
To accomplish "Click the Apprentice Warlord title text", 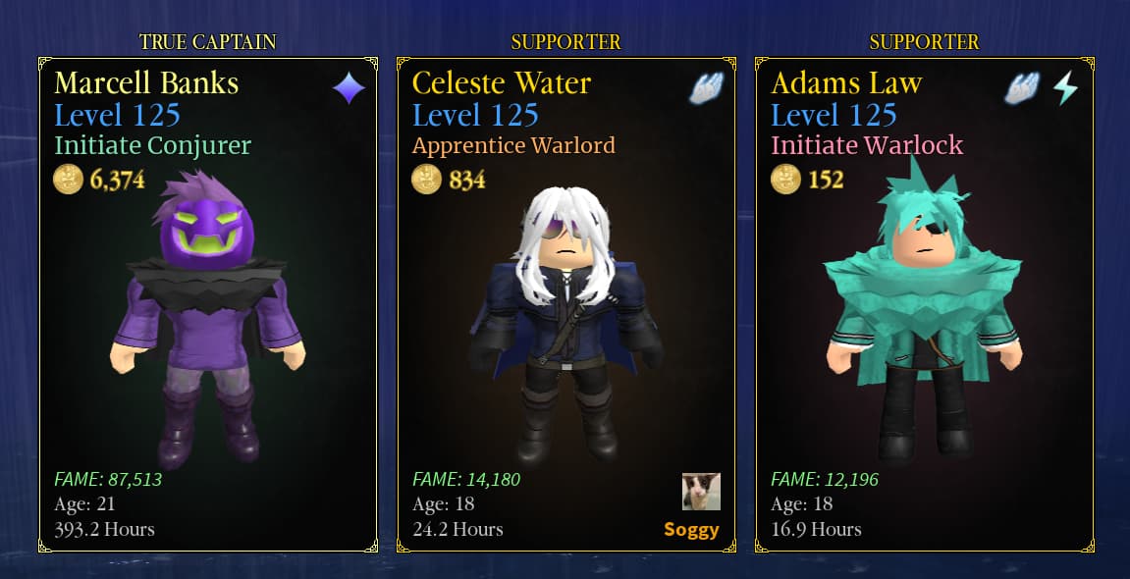I will click(513, 145).
